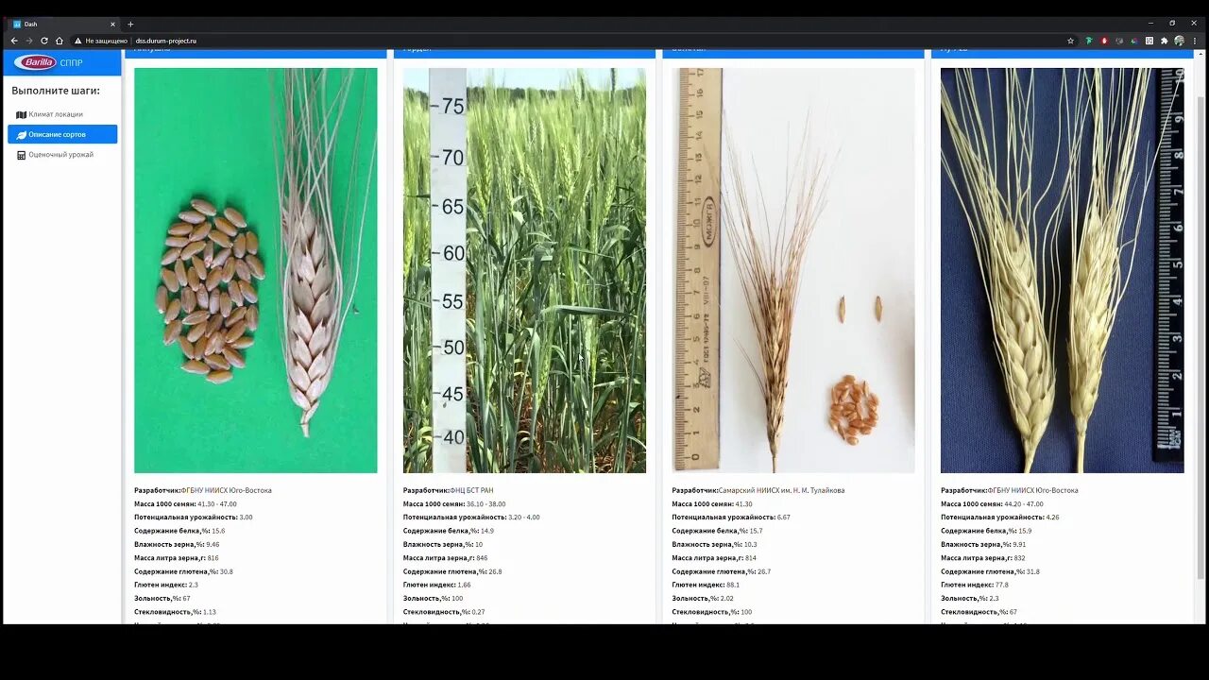Click 'Потенциальная урожайность: 4.26'
This screenshot has width=1209, height=680.
pos(1000,518)
